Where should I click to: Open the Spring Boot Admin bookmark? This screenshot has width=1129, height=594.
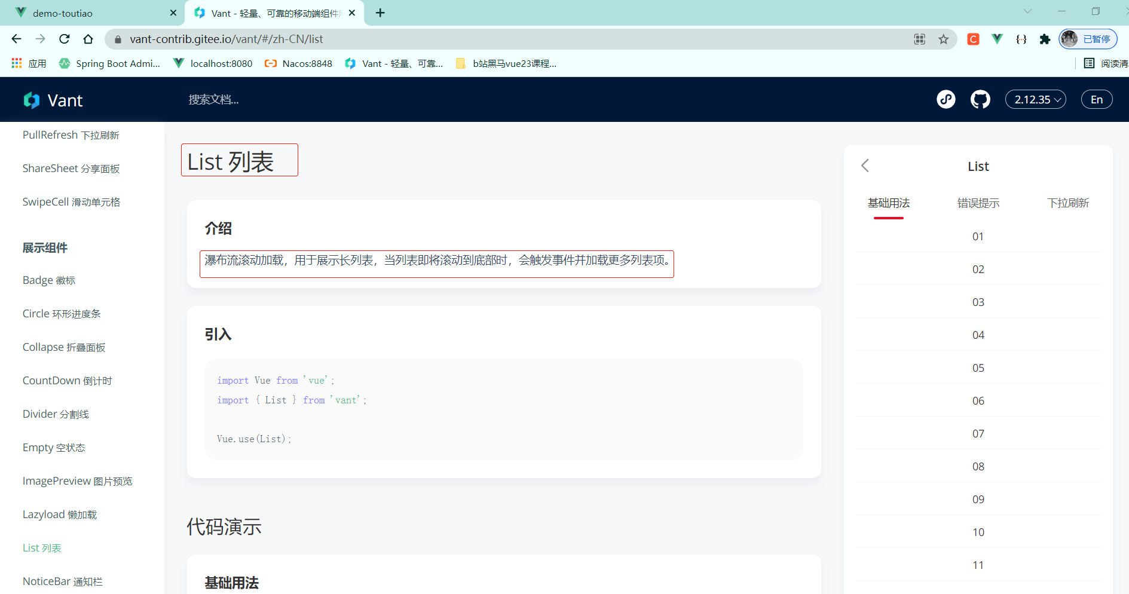pyautogui.click(x=109, y=63)
